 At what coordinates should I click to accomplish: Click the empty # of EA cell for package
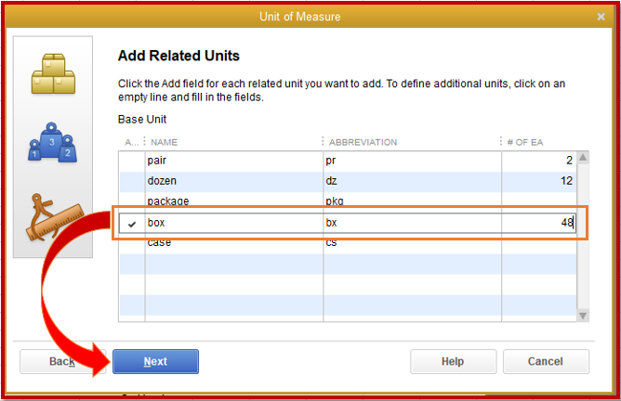pyautogui.click(x=538, y=200)
